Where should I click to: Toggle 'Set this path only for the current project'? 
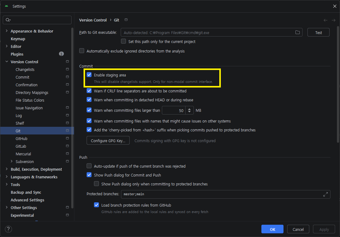pos(123,41)
